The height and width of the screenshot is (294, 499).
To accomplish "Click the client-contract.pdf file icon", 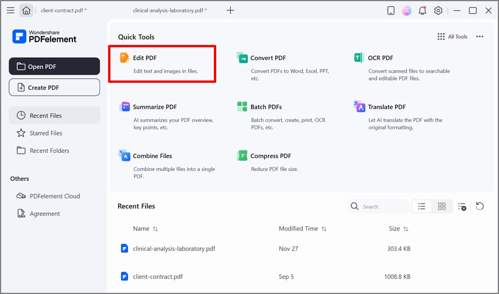I will point(124,276).
